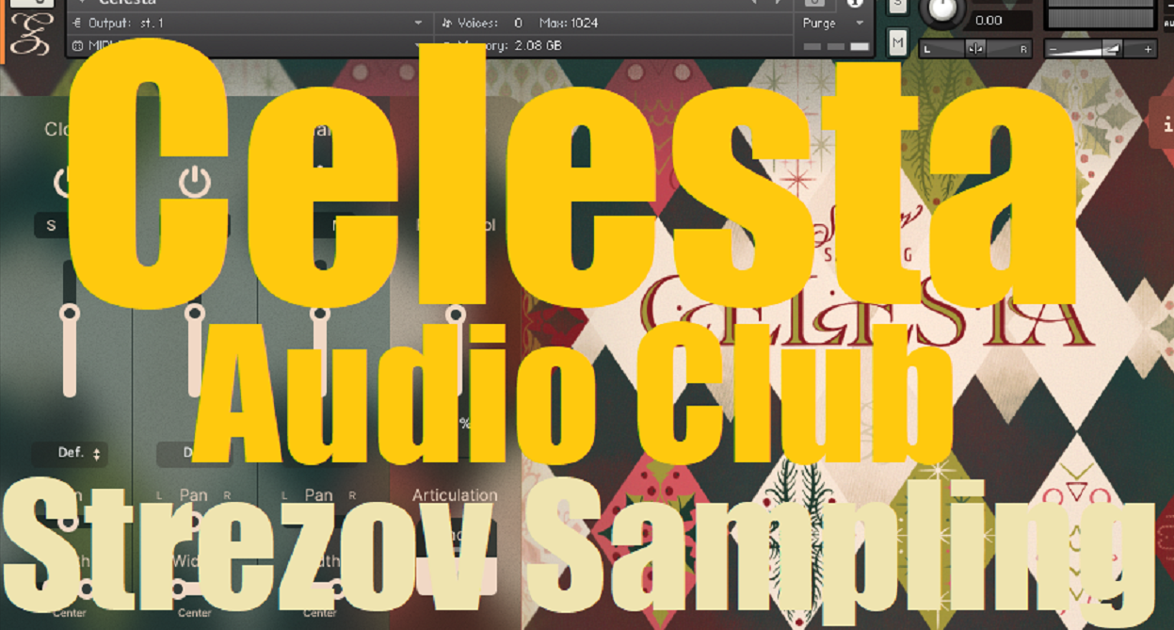Mute the instrument with the M button
The height and width of the screenshot is (630, 1174).
pos(897,41)
